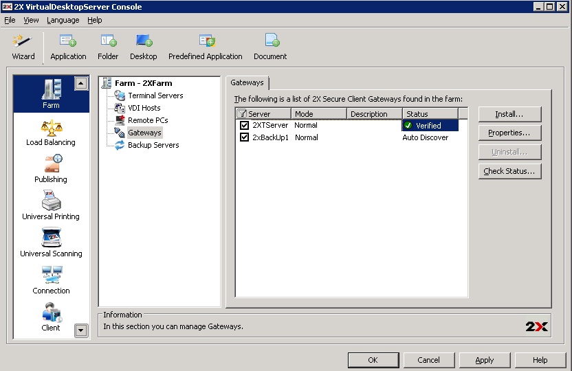572x371 pixels.
Task: Sort gateway list by Description column
Action: click(374, 114)
